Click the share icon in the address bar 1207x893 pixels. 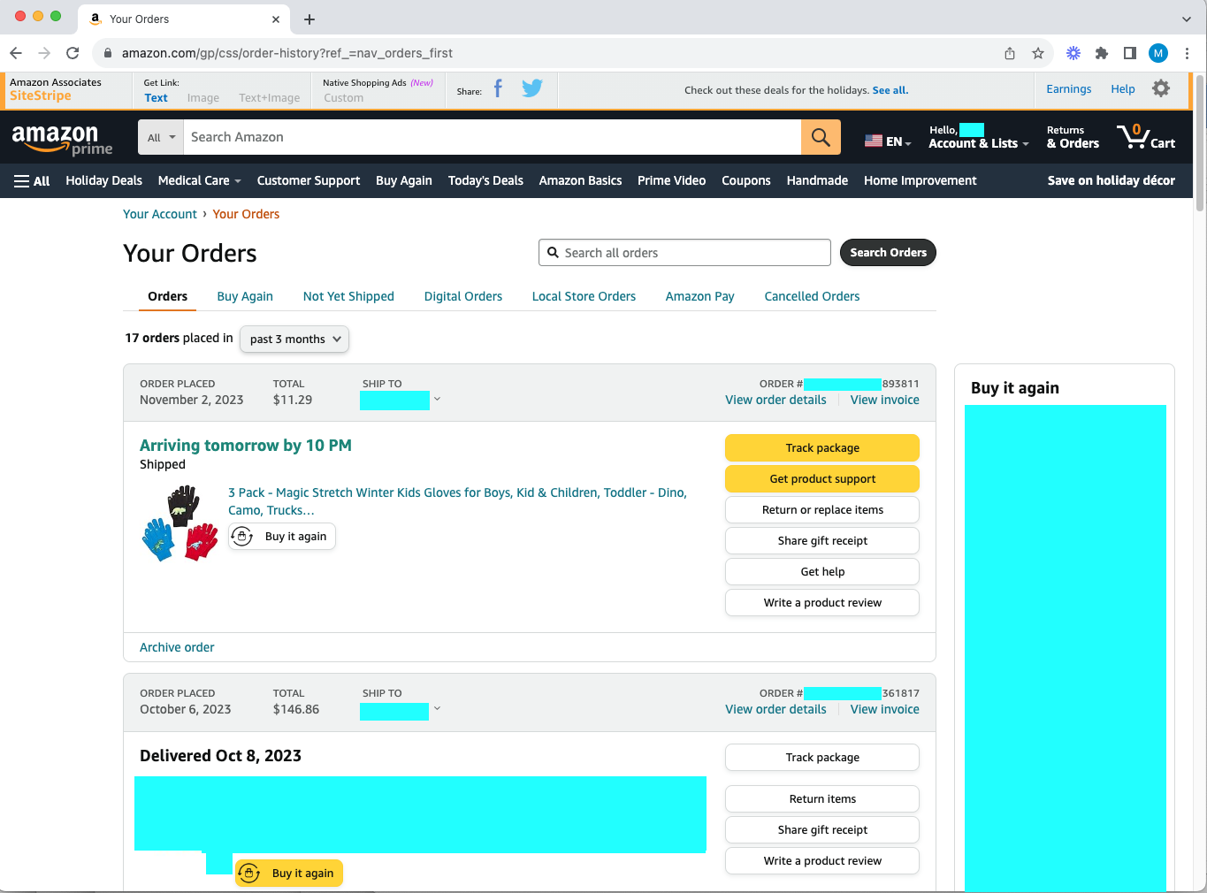(x=1010, y=53)
